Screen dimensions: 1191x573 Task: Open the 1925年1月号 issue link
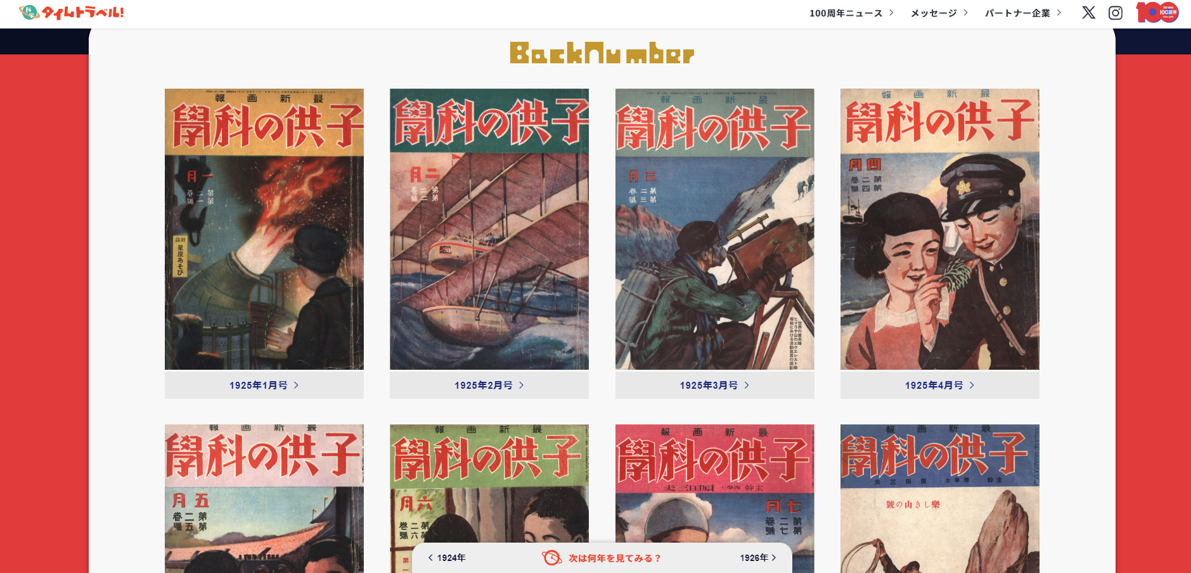pos(264,385)
